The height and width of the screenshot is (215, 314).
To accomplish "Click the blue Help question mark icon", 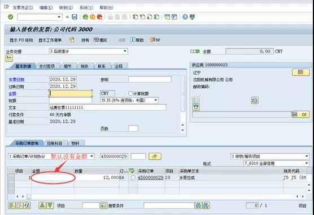I will (x=185, y=17).
